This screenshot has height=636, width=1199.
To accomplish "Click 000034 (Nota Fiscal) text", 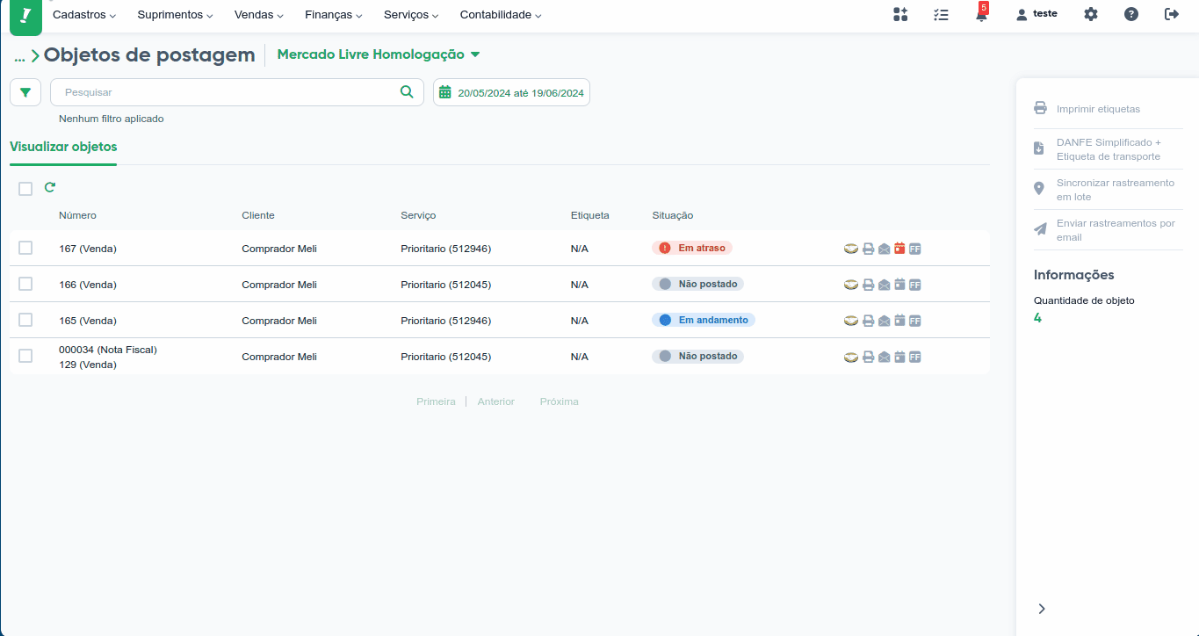I will pyautogui.click(x=108, y=350).
